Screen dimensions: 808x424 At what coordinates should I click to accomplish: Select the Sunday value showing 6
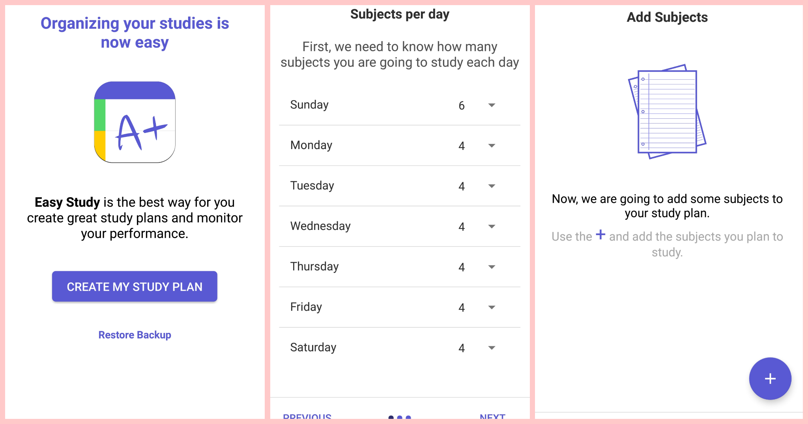click(x=461, y=106)
